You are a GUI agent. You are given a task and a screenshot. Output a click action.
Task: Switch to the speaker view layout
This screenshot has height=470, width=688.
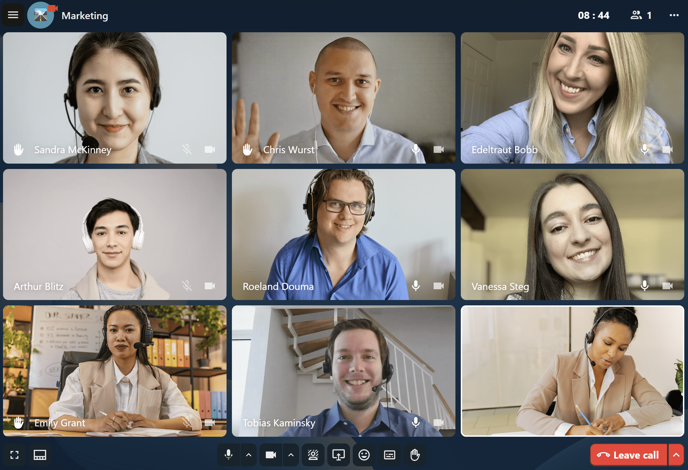(40, 455)
